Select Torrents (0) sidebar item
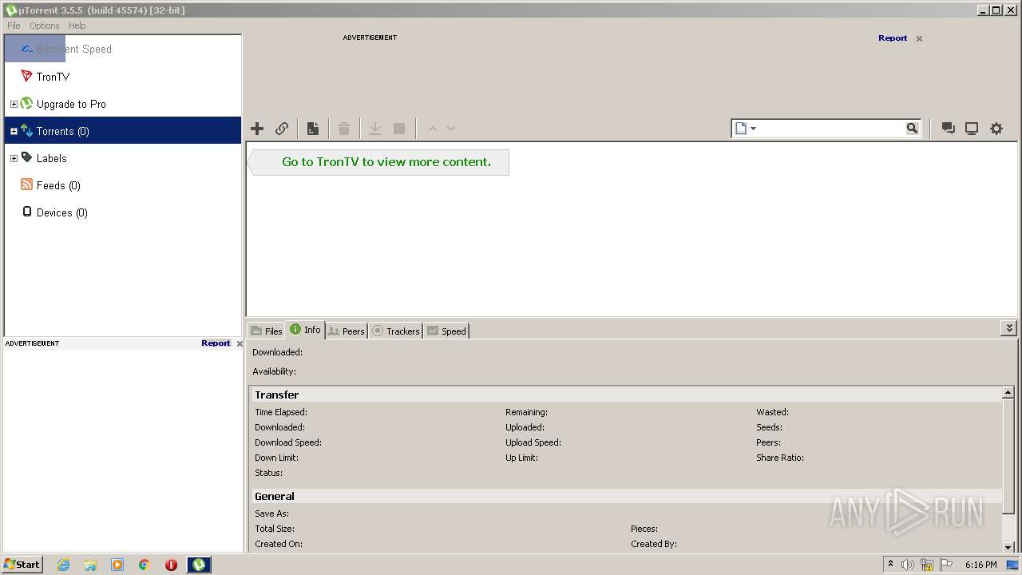Viewport: 1022px width, 575px height. coord(122,131)
